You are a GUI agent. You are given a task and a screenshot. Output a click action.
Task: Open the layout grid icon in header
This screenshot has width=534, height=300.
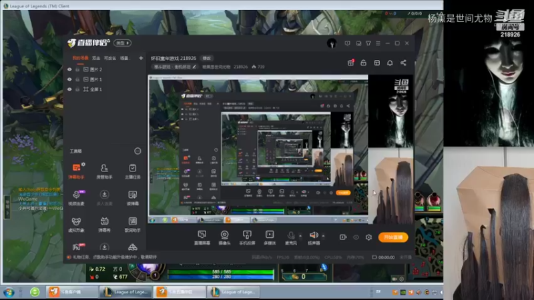(x=376, y=63)
